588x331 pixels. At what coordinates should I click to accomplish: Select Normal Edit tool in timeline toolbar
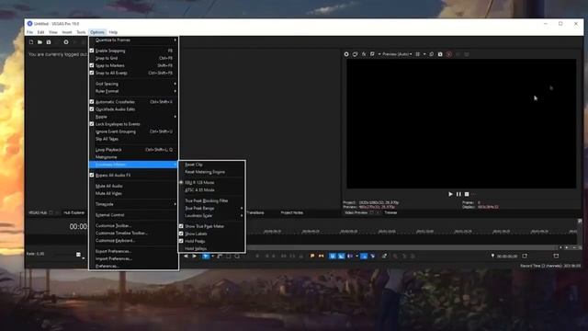pos(206,256)
